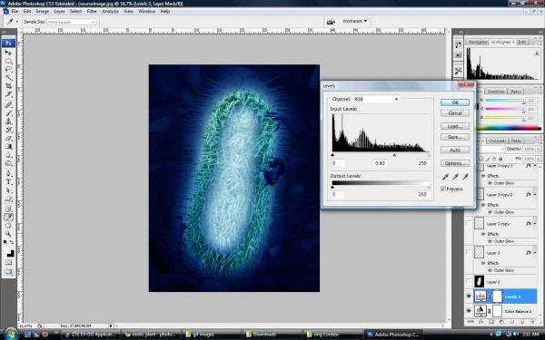Click the histogram cached data warning icon

point(537,53)
